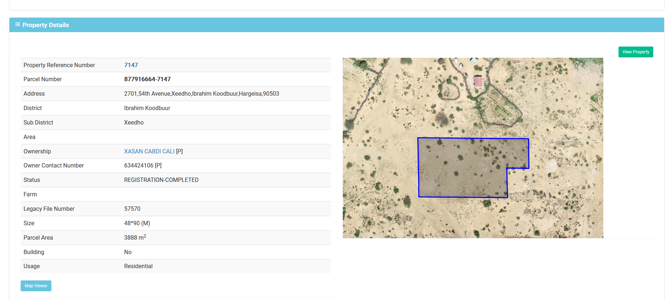Open owner XASAN CABDI CALI link
Viewport: 671px width, 301px height.
click(149, 151)
